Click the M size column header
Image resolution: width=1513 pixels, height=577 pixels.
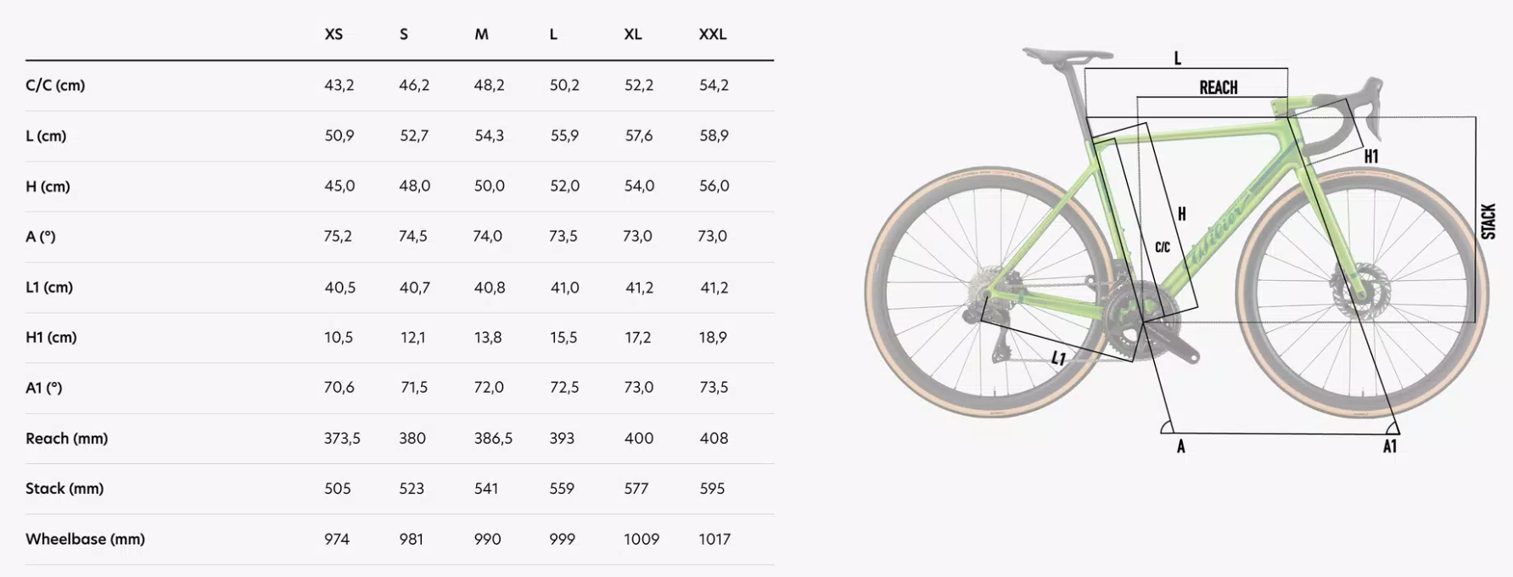[481, 35]
